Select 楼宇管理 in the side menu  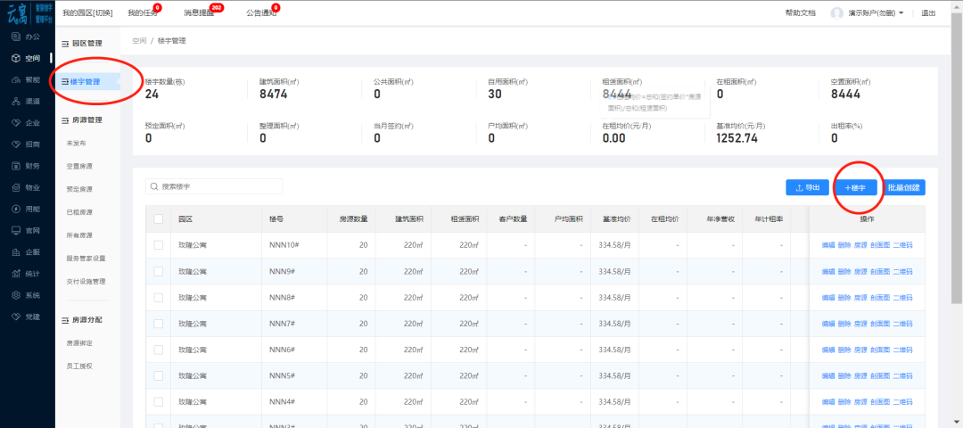86,81
